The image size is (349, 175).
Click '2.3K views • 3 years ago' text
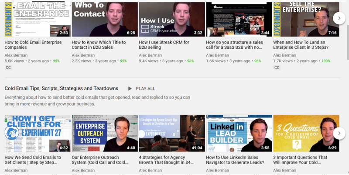(94, 61)
